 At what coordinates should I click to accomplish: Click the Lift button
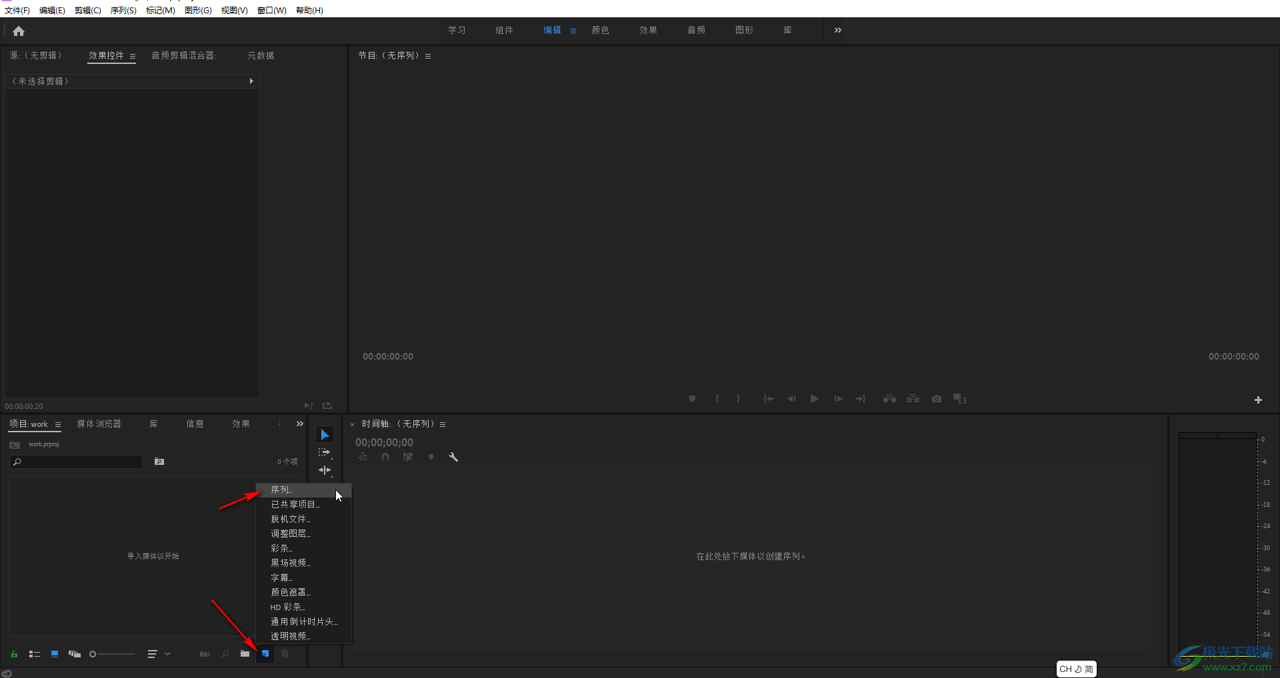tap(889, 399)
